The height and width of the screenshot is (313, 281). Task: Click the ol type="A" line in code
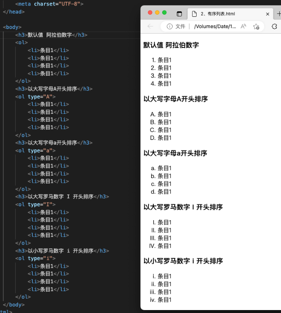click(x=36, y=97)
